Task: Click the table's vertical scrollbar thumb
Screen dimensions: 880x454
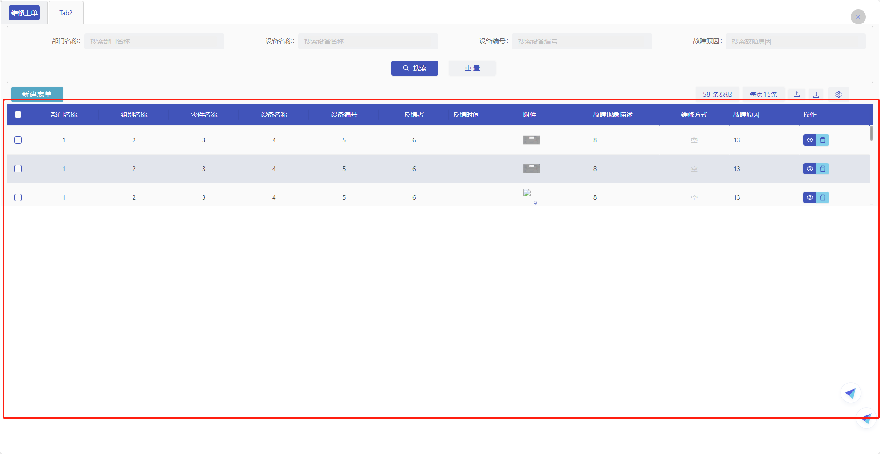Action: pyautogui.click(x=872, y=133)
